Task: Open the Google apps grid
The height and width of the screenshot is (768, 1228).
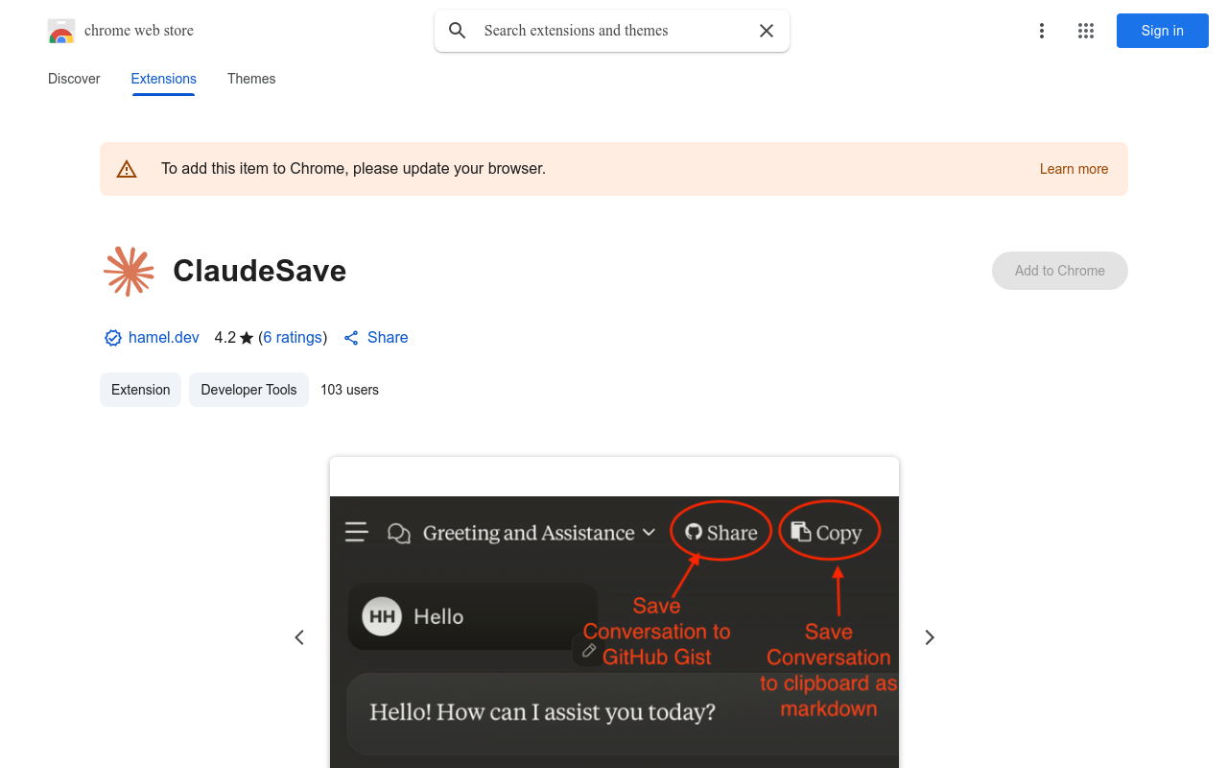Action: point(1086,31)
